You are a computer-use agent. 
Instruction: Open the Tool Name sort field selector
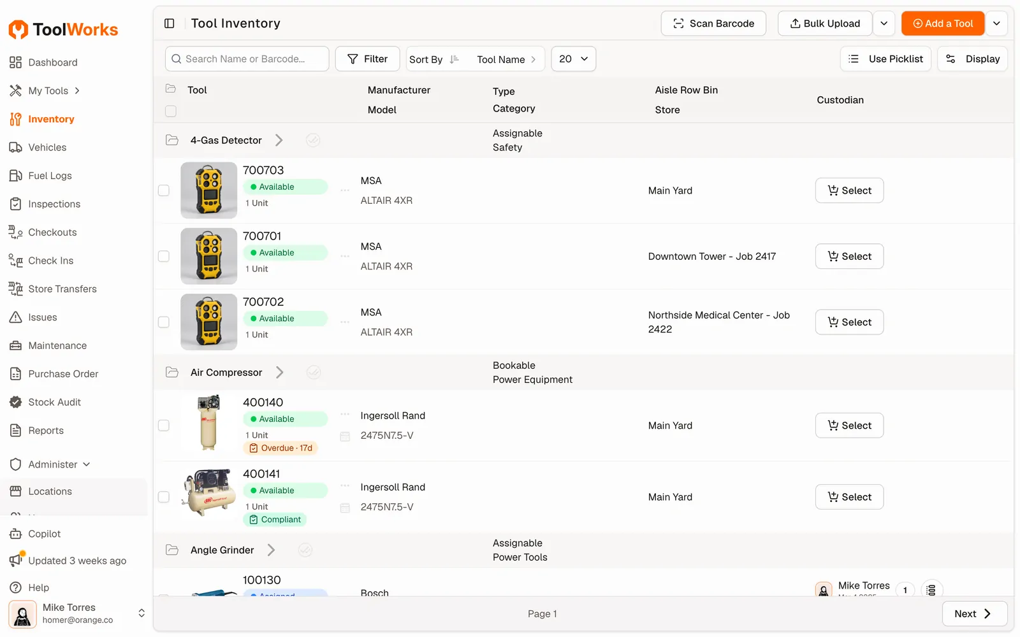coord(507,59)
